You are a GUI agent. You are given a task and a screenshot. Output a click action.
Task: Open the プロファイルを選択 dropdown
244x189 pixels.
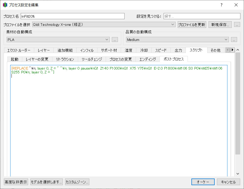tap(104, 25)
